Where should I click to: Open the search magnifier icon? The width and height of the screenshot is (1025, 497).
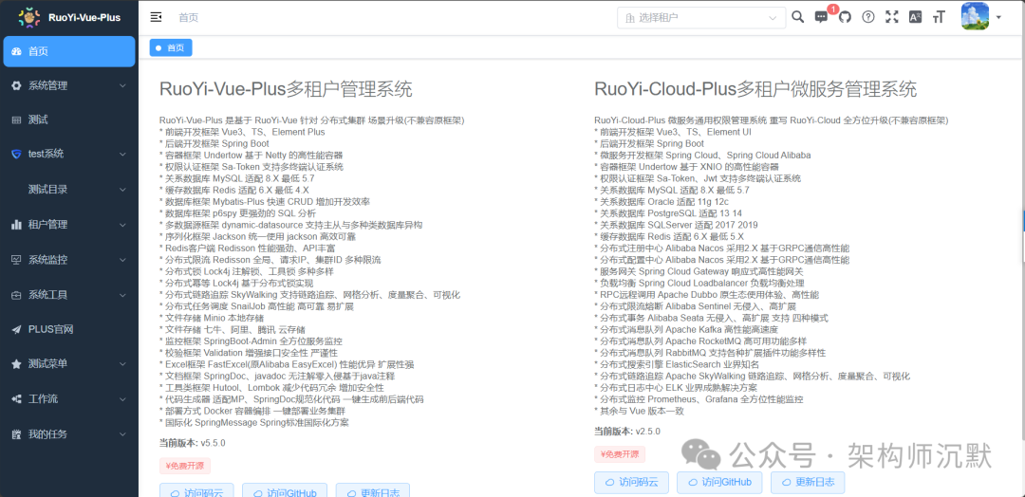tap(797, 17)
